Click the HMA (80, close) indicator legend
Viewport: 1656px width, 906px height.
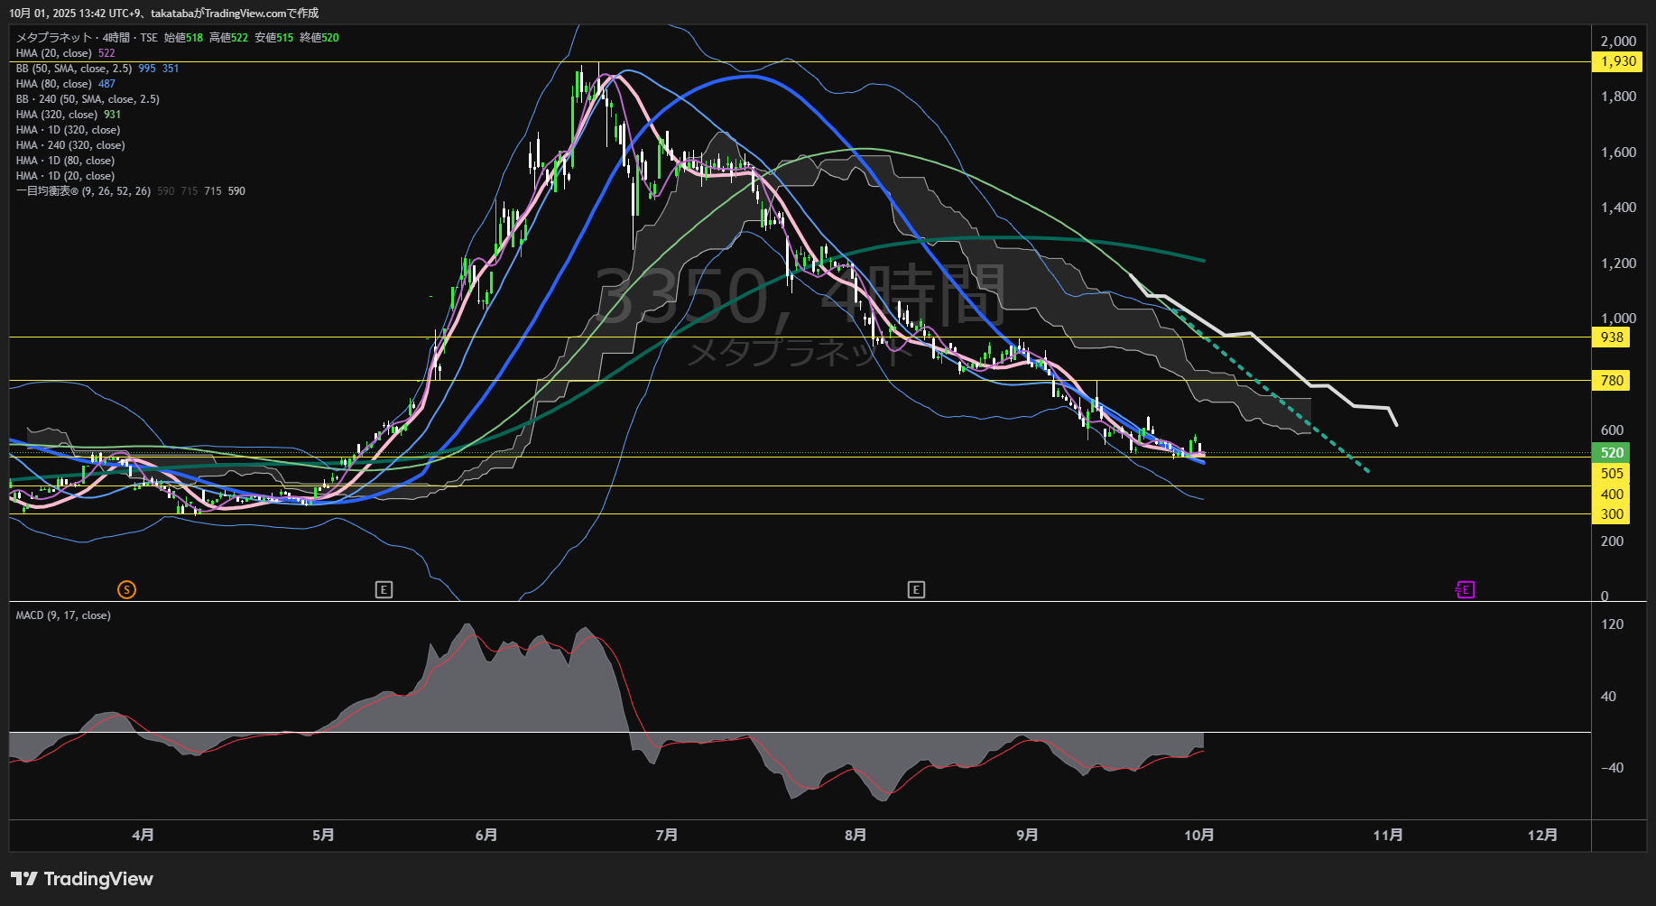pyautogui.click(x=54, y=84)
